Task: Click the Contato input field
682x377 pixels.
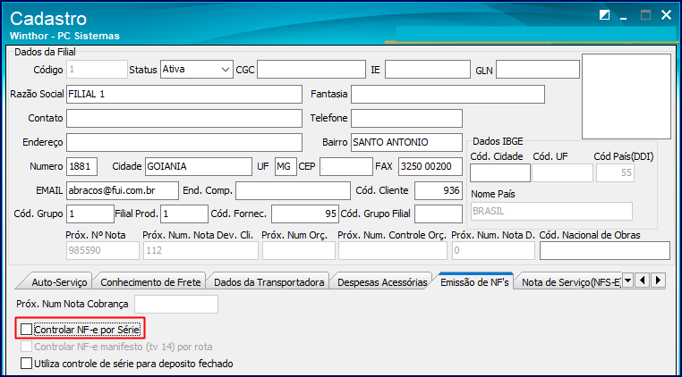Action: point(184,118)
